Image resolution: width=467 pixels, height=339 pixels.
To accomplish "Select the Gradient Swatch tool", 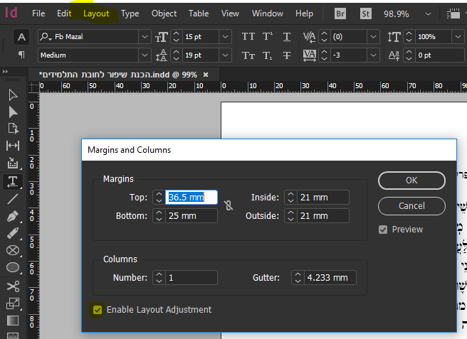I will 13,321.
